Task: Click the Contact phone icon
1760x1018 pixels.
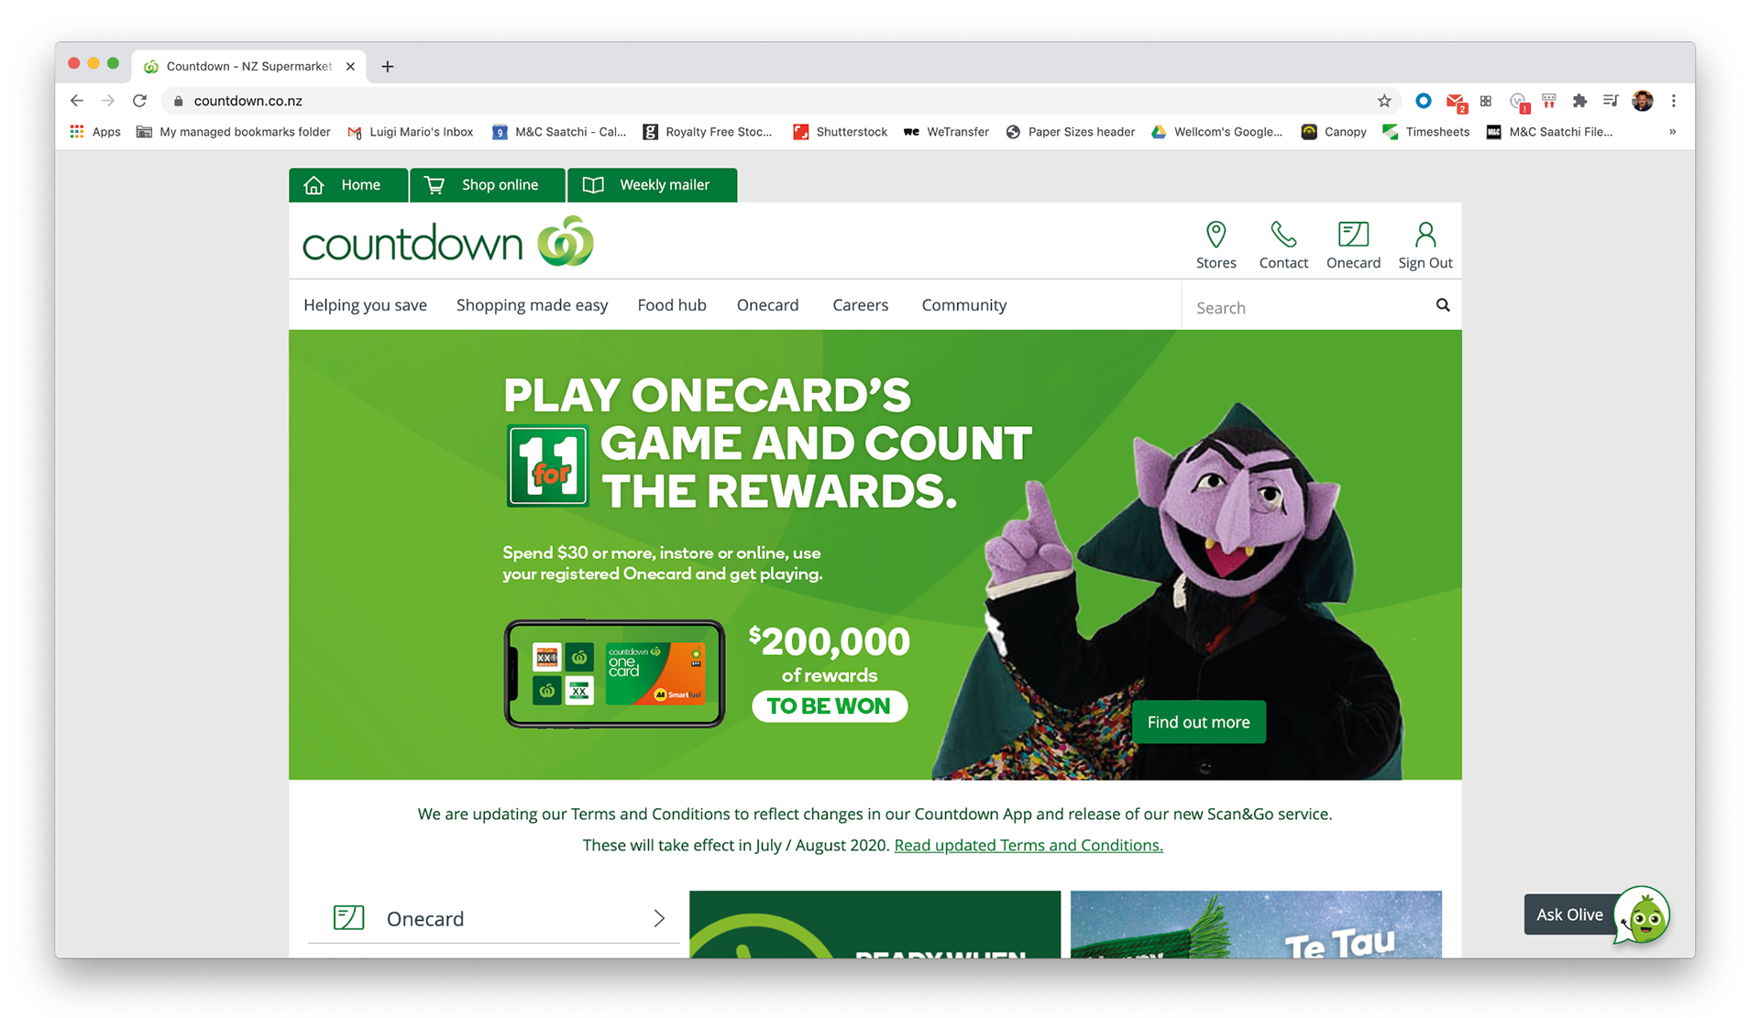Action: coord(1282,235)
